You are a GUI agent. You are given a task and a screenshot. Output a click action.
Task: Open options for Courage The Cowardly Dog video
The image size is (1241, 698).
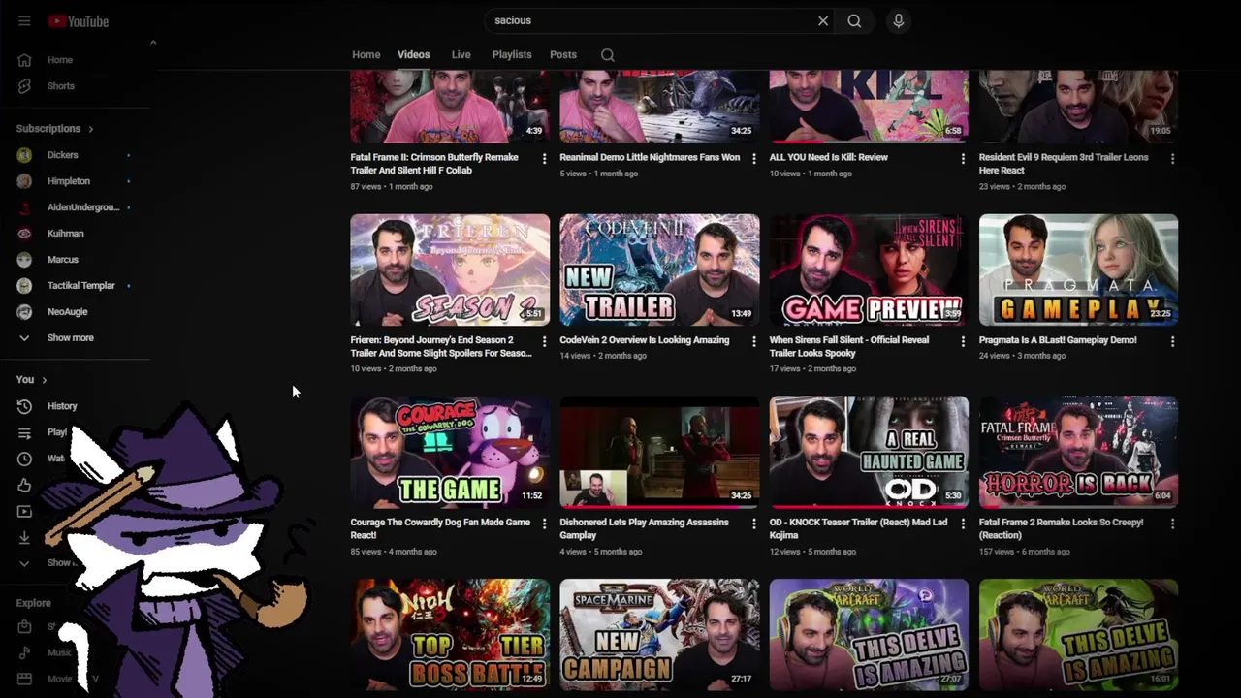(x=544, y=523)
